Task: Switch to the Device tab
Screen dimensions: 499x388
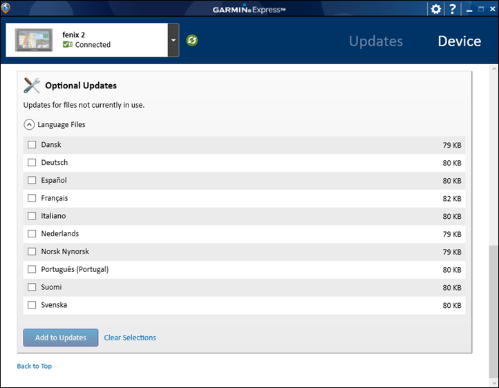Action: tap(459, 41)
